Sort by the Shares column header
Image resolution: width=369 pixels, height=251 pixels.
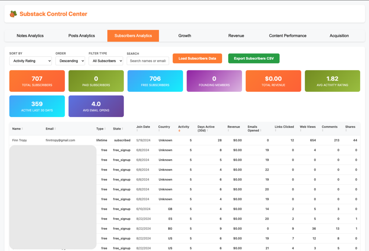350,128
